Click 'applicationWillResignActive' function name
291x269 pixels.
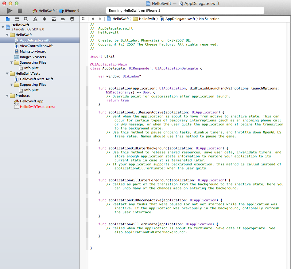click(136, 112)
